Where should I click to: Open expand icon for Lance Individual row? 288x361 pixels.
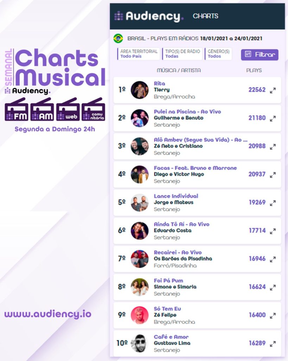pos(273,203)
